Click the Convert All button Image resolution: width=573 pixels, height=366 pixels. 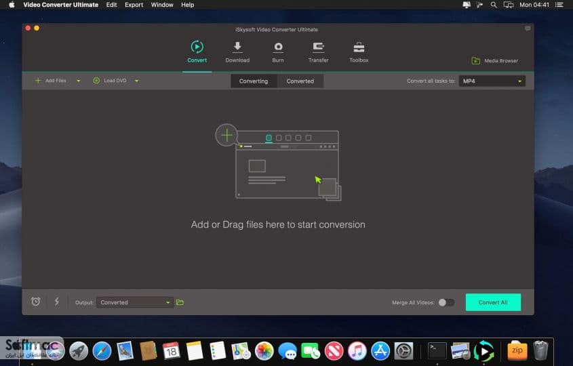[x=493, y=302]
